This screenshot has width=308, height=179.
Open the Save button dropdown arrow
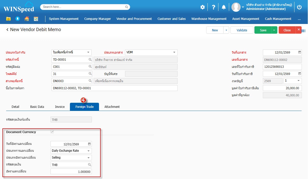pos(274,30)
